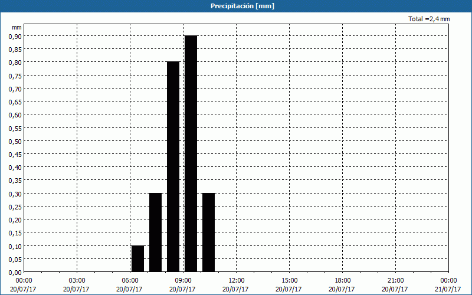The image size is (472, 295).
Task: Select the Total =2,4 mm label
Action: [429, 19]
